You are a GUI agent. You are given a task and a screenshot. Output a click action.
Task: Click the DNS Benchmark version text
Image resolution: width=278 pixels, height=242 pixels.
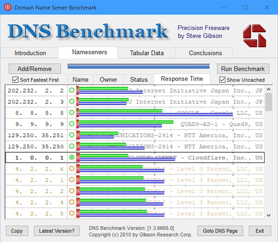click(131, 228)
